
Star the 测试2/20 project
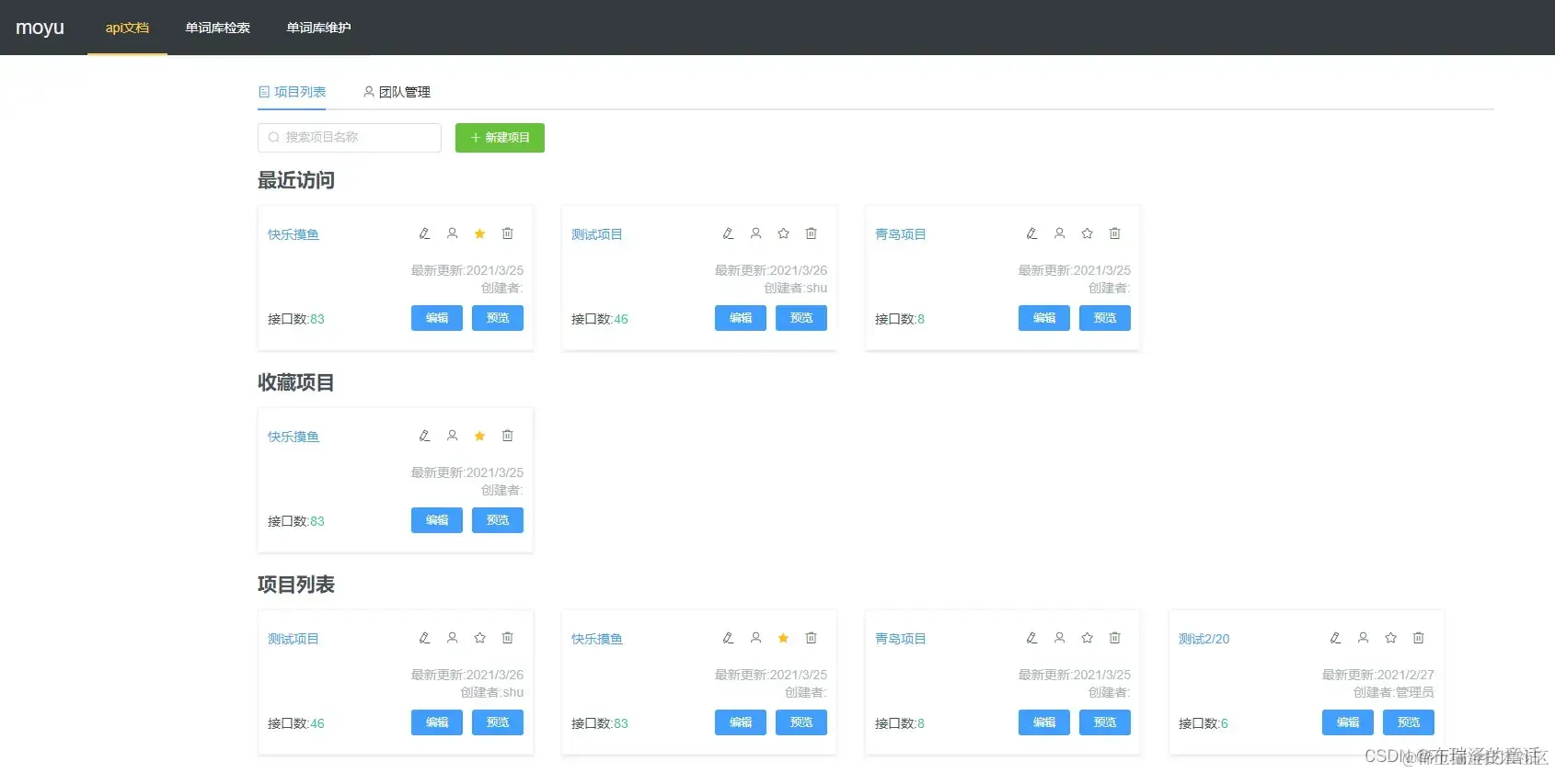1390,638
